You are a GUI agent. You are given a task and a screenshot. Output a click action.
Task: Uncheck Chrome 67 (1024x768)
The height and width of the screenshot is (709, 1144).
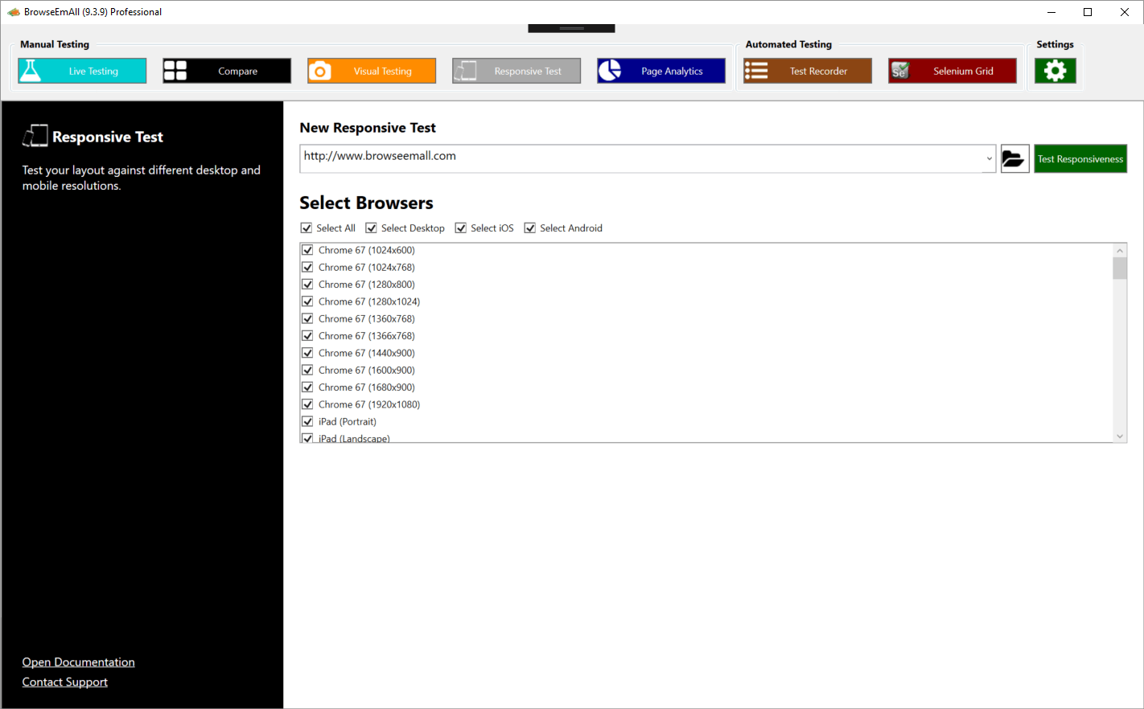coord(307,268)
